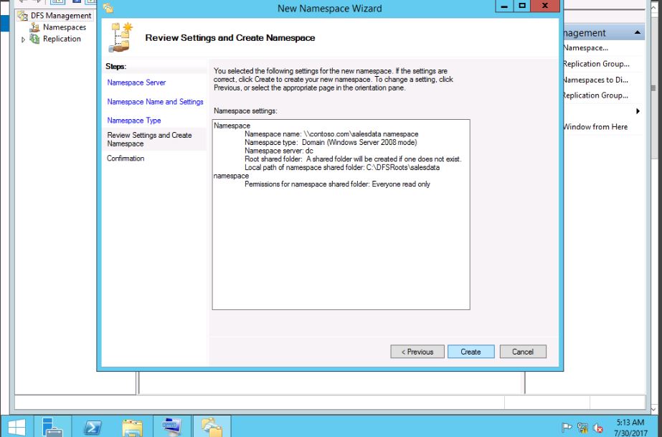
Task: Click Replication Group... below Namespaces to Di...
Action: pos(596,95)
